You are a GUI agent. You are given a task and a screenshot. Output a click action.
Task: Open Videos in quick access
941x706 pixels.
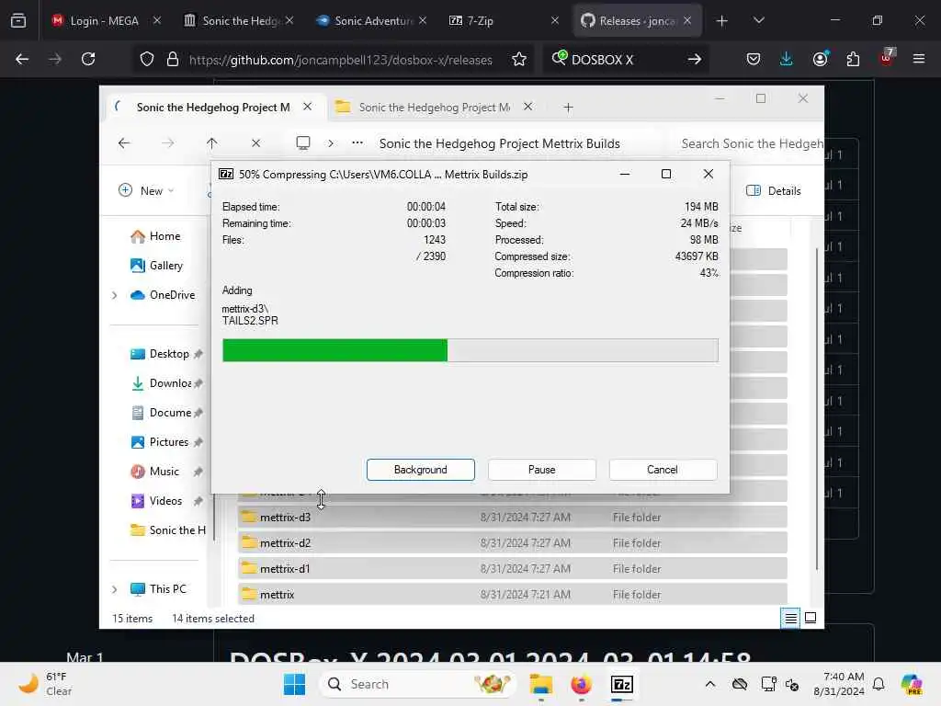click(x=156, y=501)
